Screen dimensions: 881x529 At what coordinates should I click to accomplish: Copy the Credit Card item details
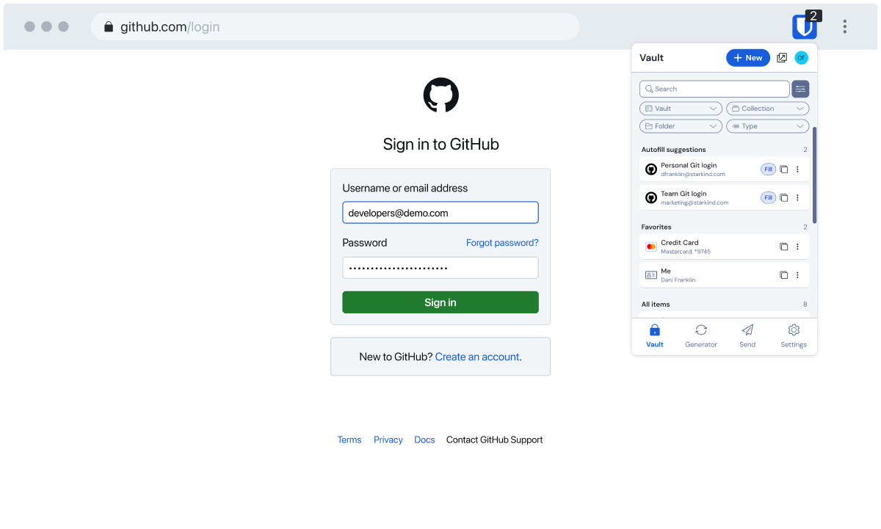783,247
